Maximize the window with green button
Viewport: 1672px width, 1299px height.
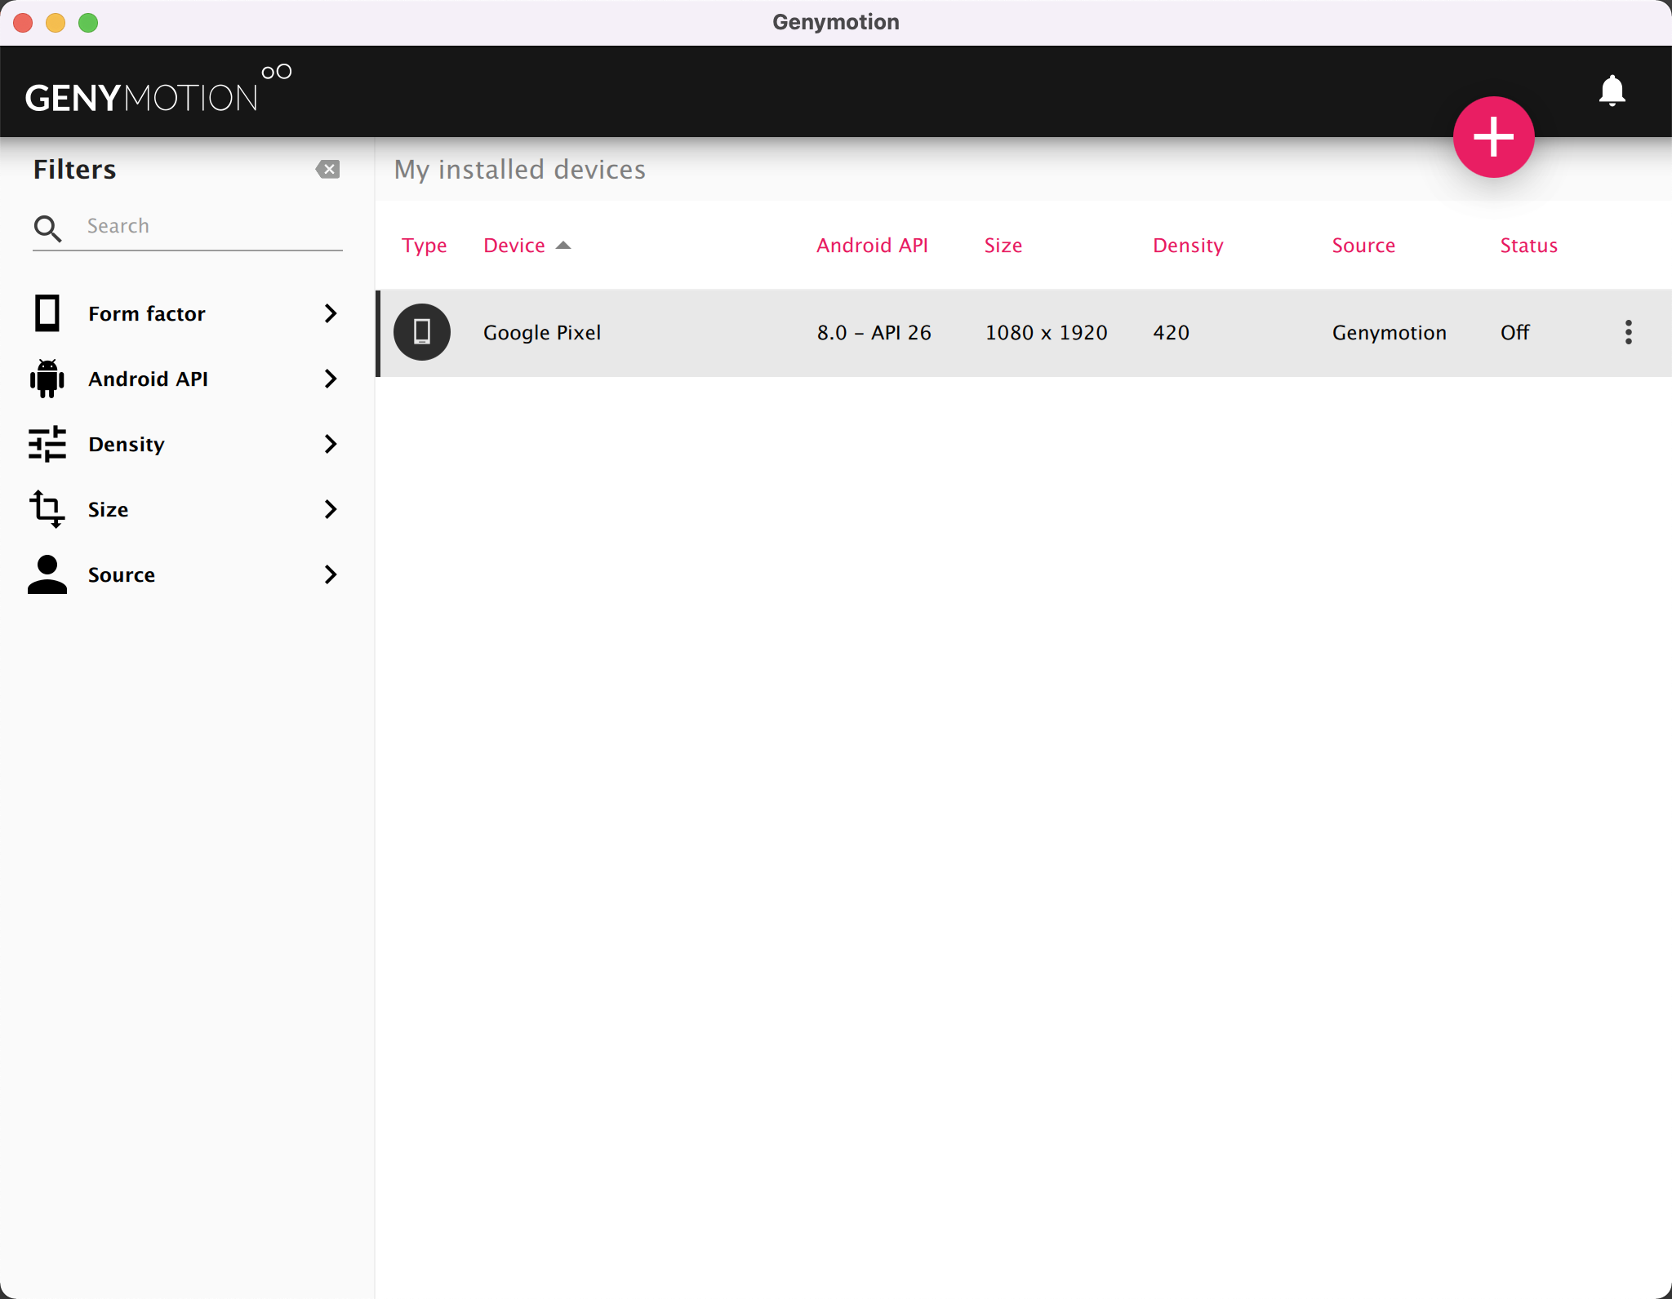pos(88,23)
